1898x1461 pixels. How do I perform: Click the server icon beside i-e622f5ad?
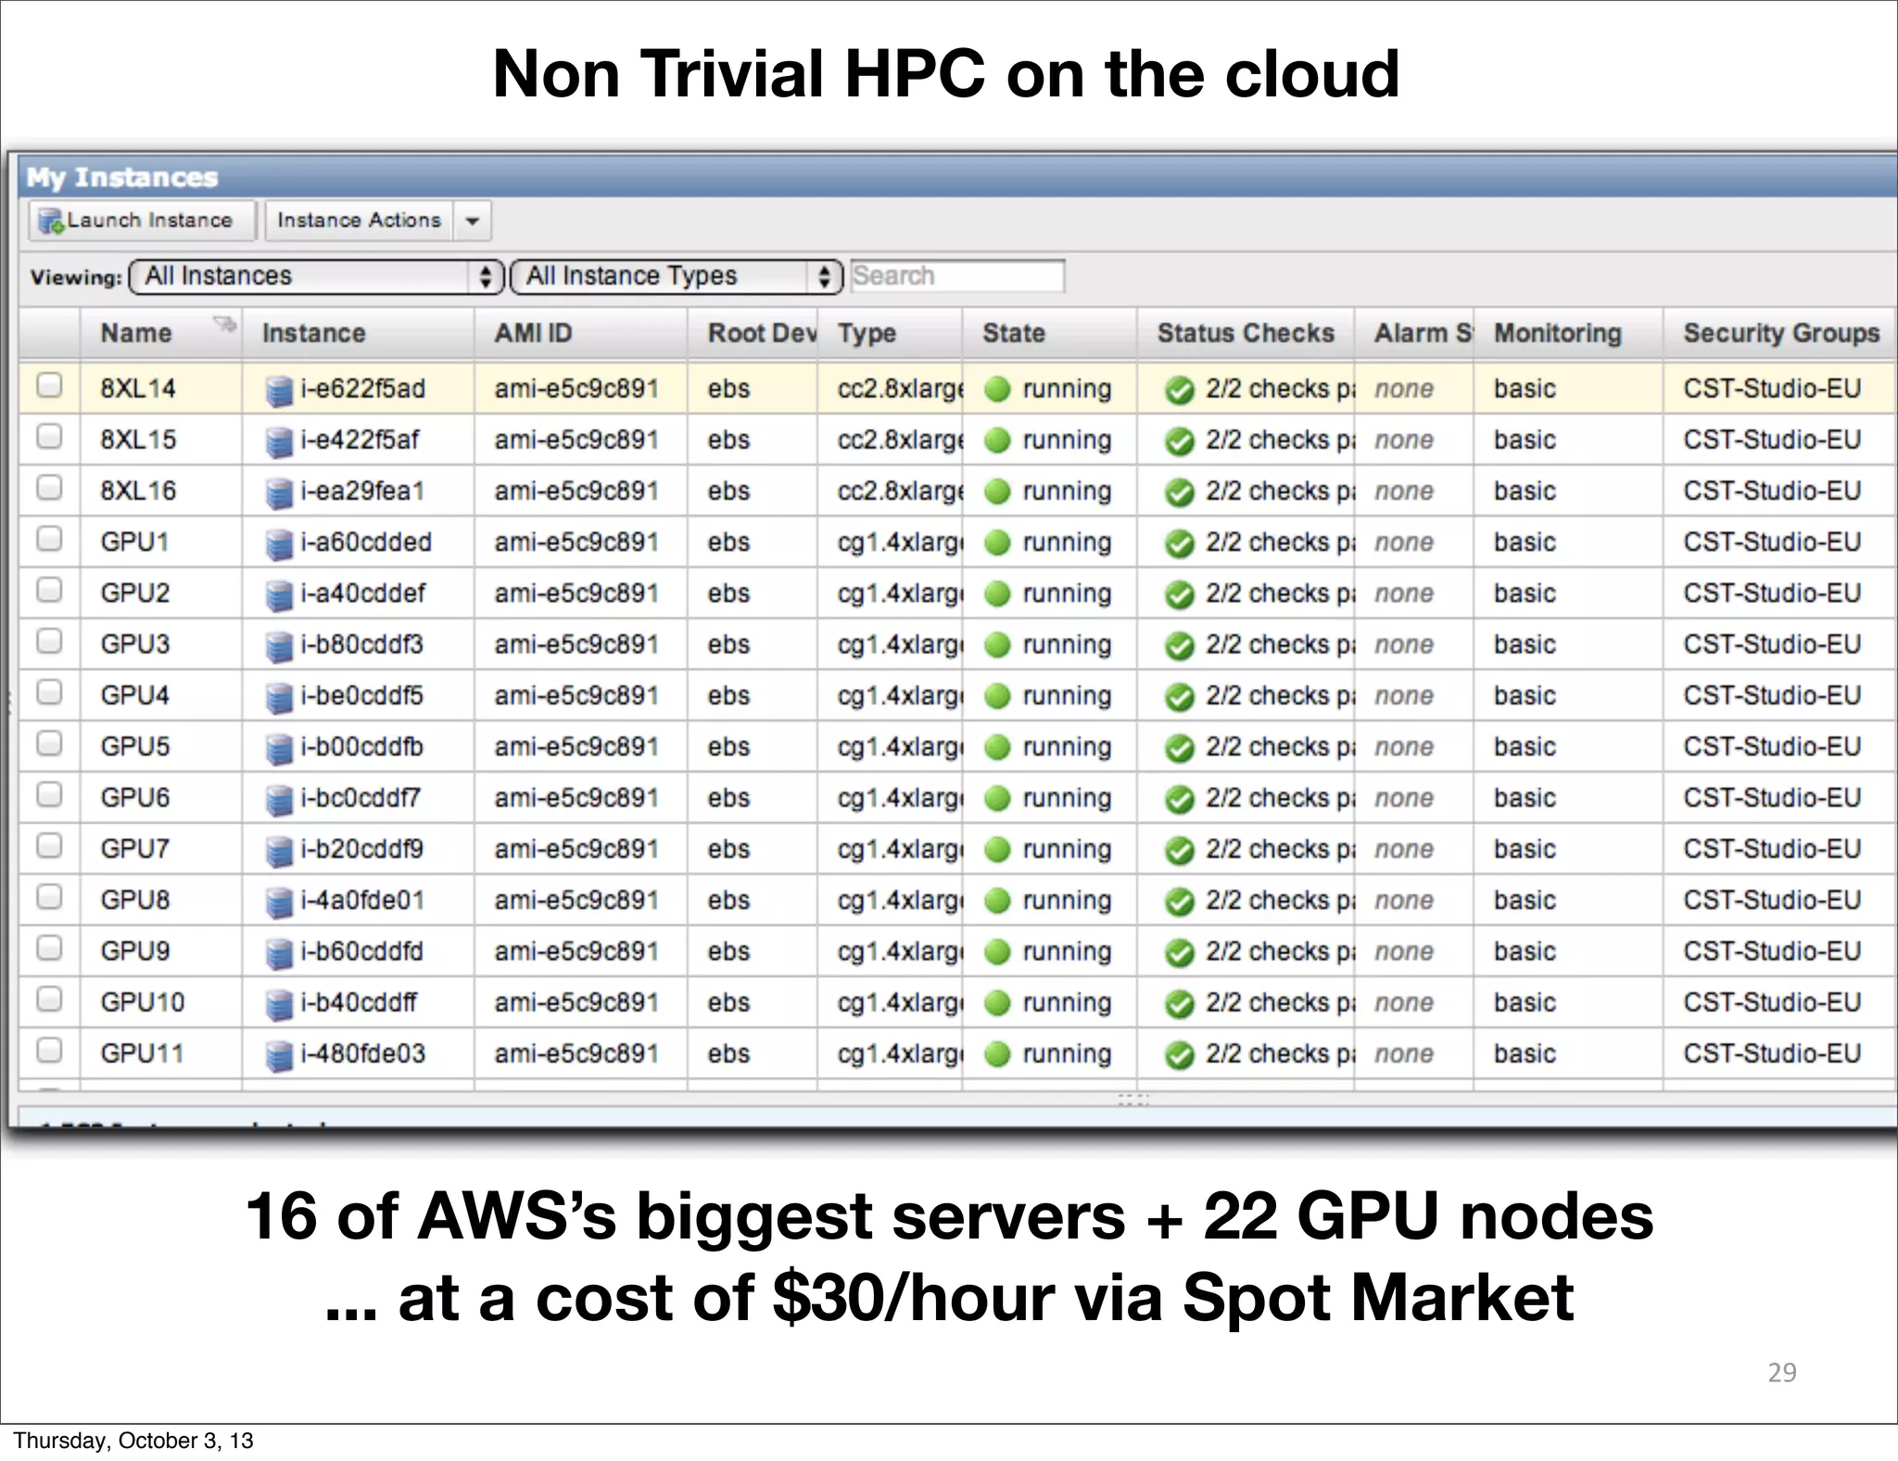(279, 391)
